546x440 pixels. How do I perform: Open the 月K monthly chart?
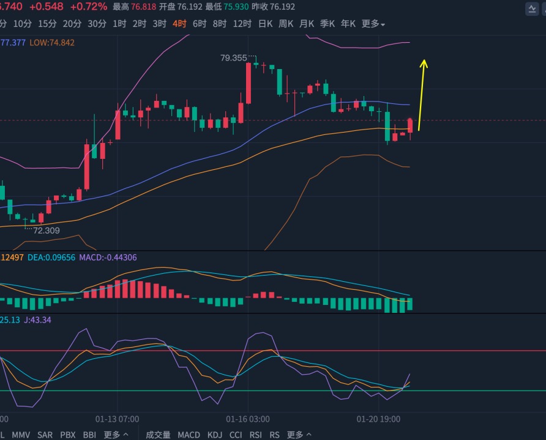[x=307, y=24]
